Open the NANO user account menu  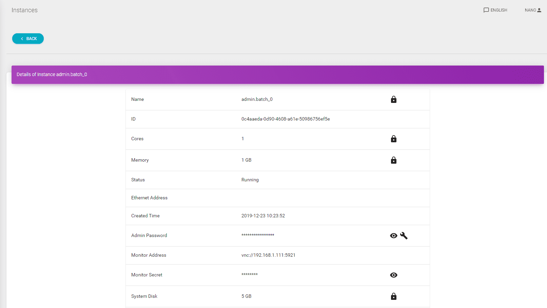(x=533, y=10)
